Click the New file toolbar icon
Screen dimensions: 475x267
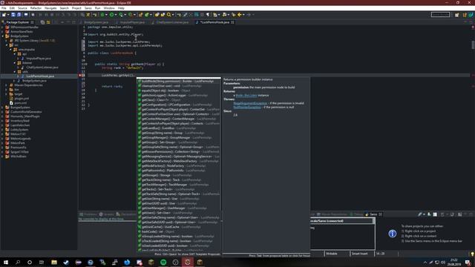point(4,15)
